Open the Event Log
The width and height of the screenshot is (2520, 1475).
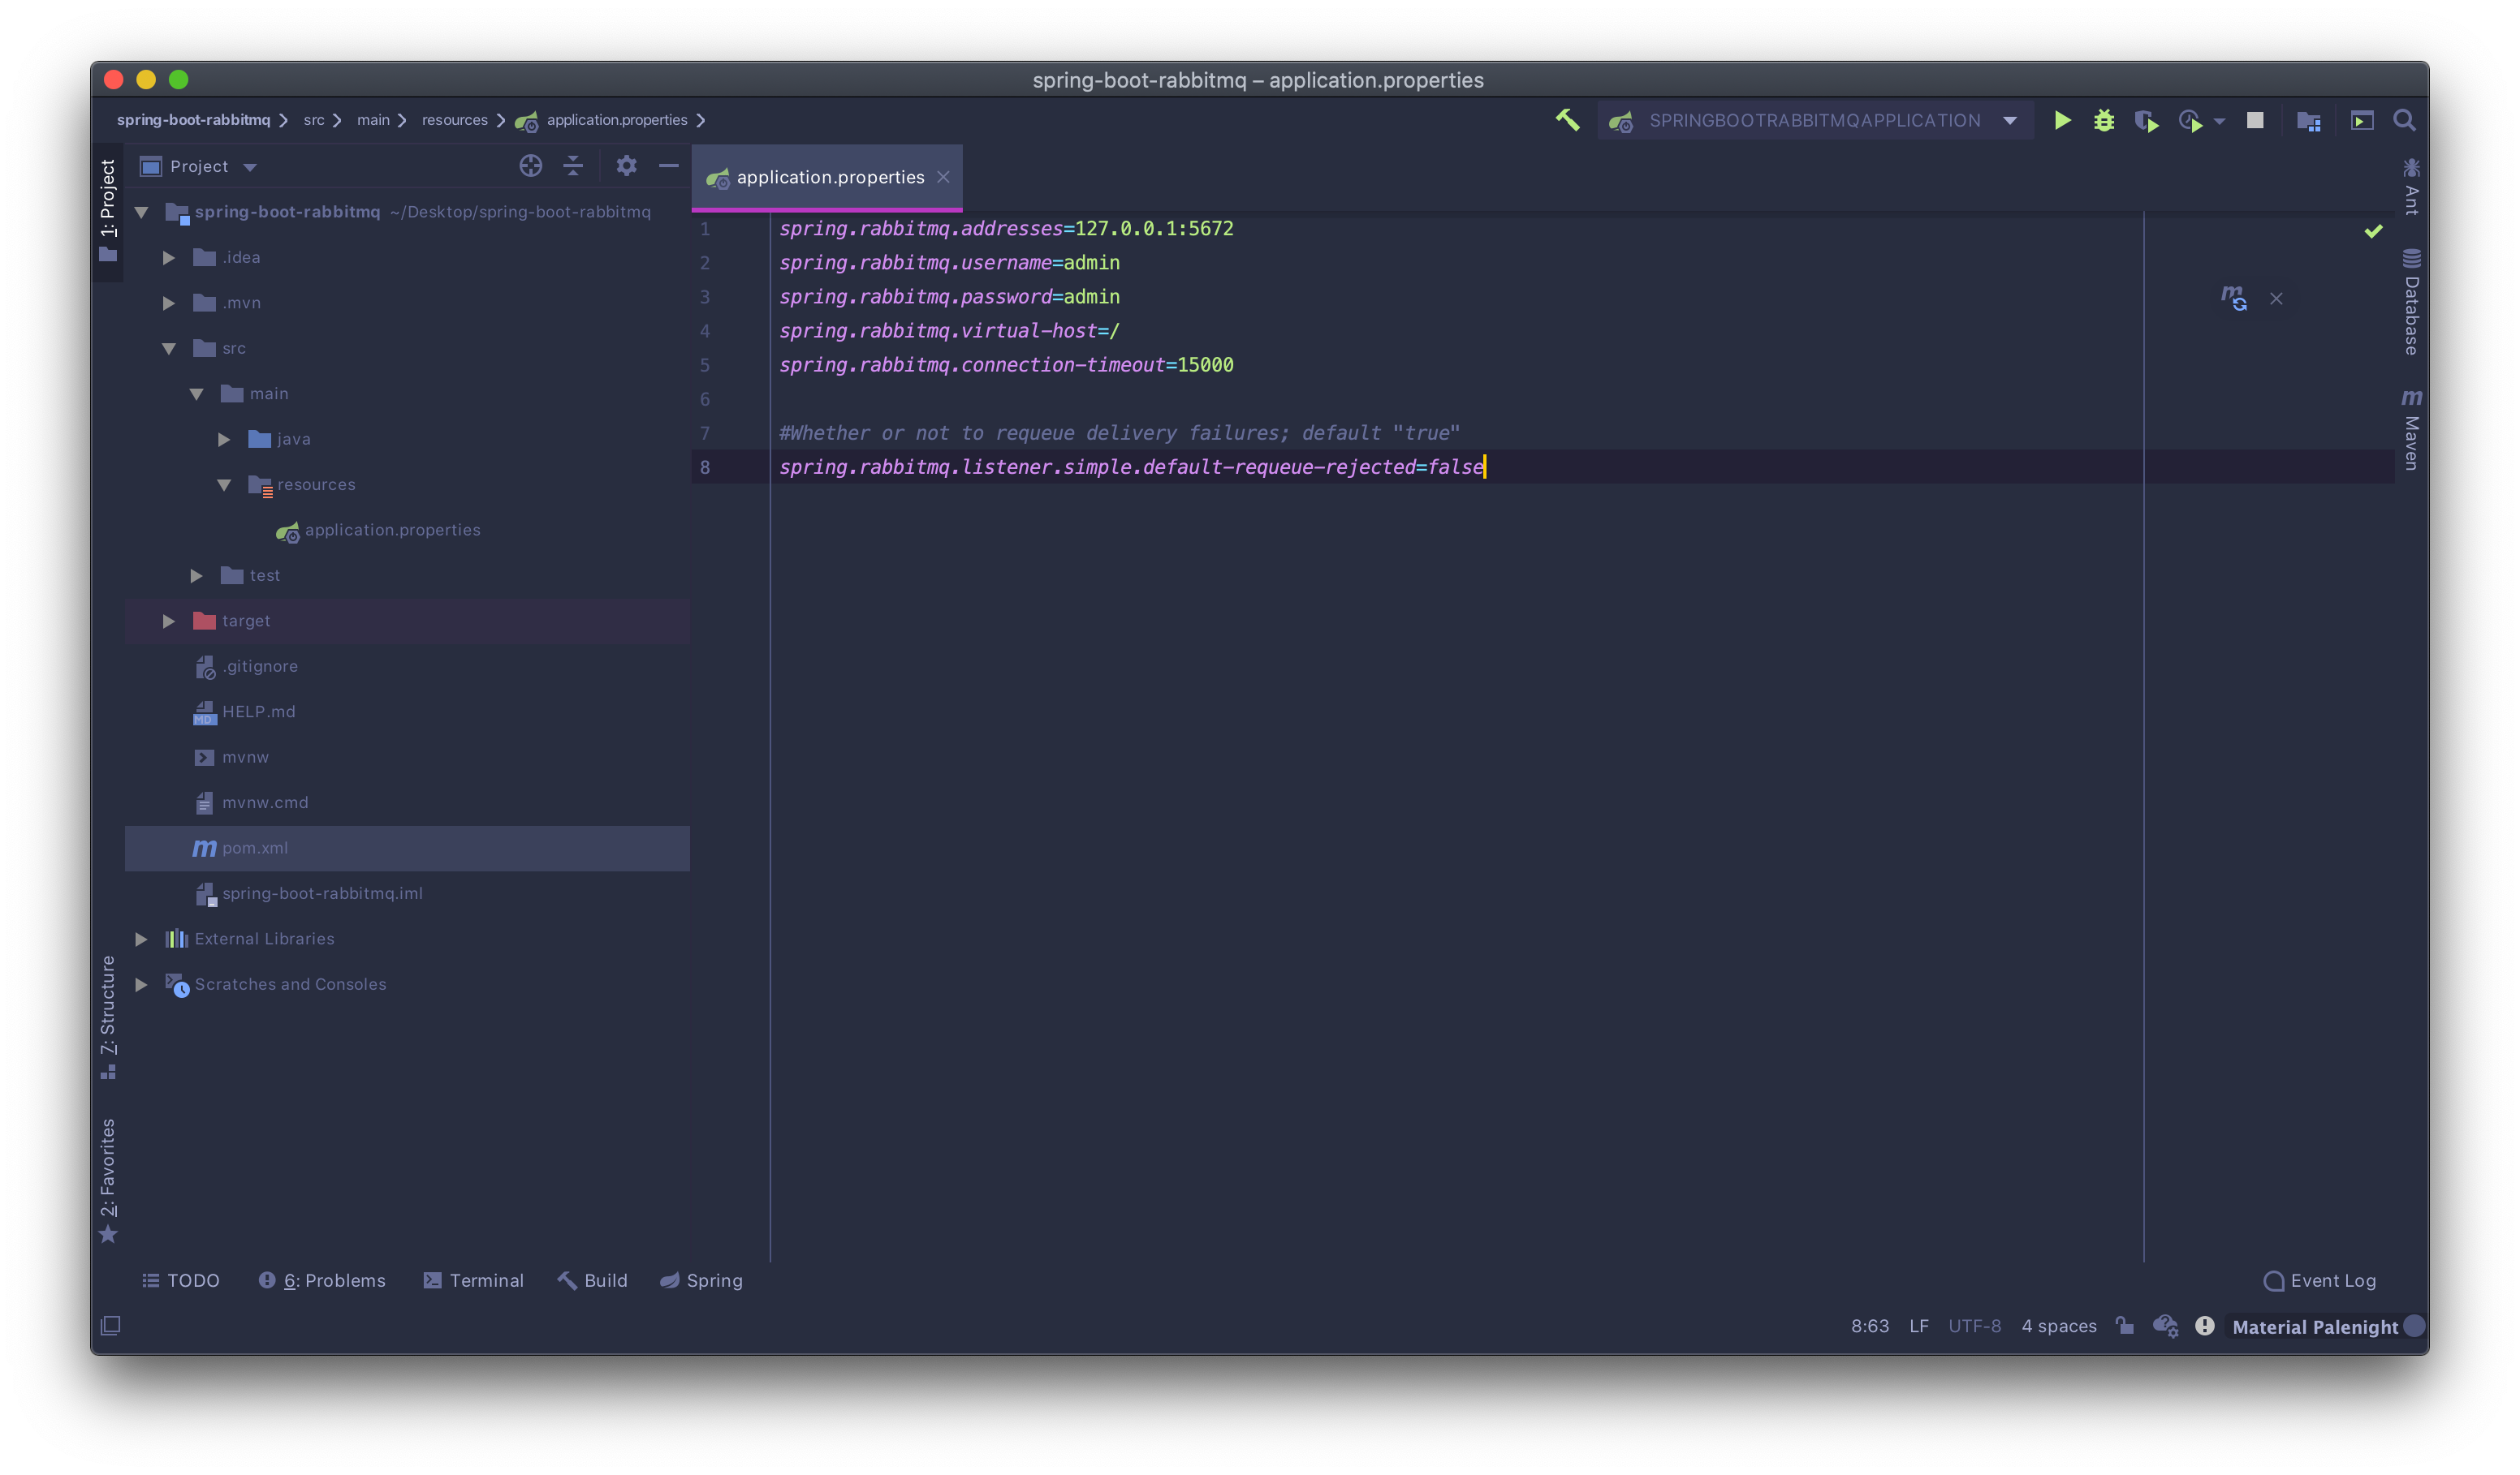tap(2320, 1280)
